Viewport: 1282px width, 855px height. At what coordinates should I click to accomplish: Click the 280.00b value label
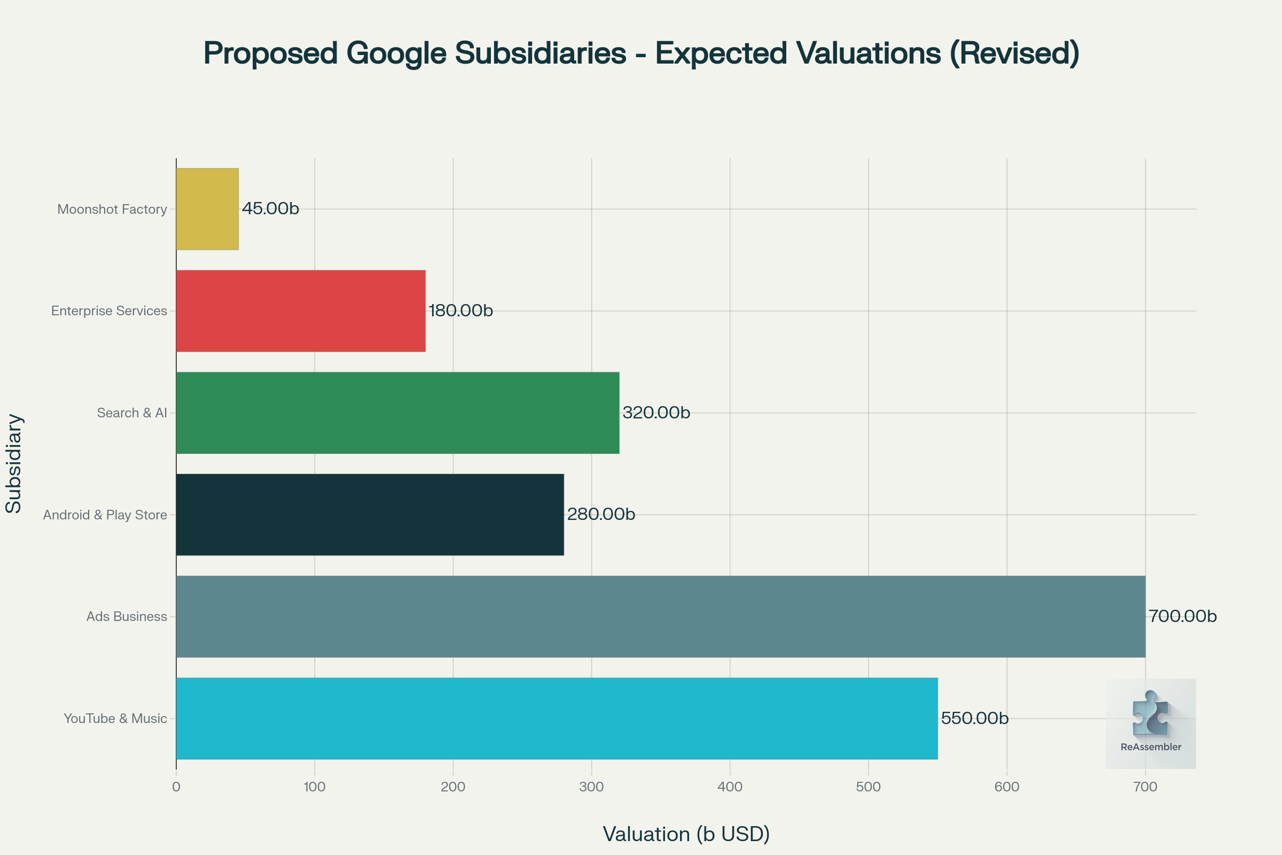coord(600,515)
